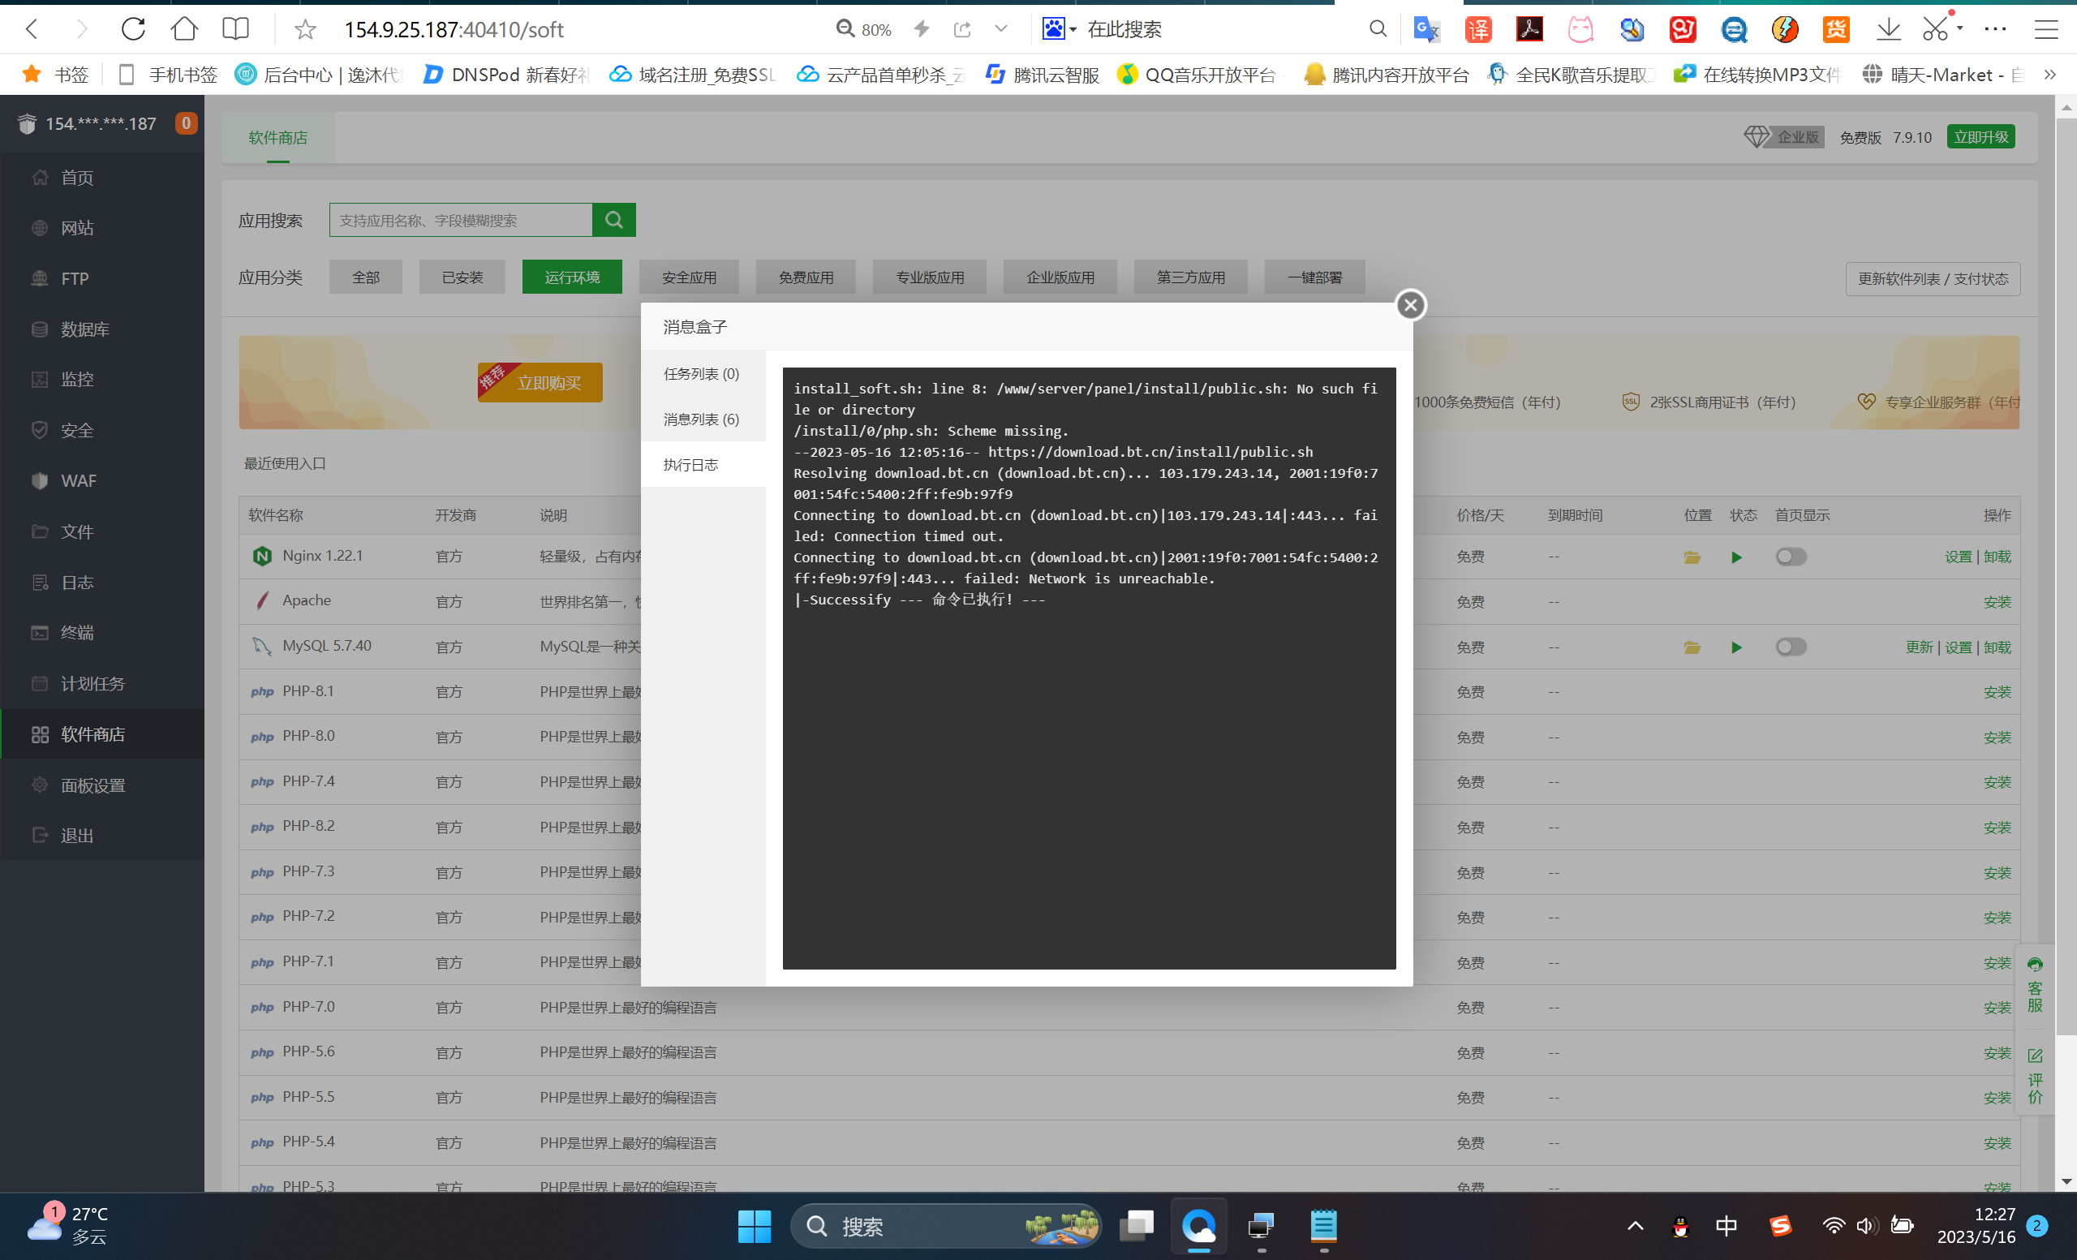Screen dimensions: 2077x1260
Task: Select the 已安装 category filter
Action: (462, 277)
